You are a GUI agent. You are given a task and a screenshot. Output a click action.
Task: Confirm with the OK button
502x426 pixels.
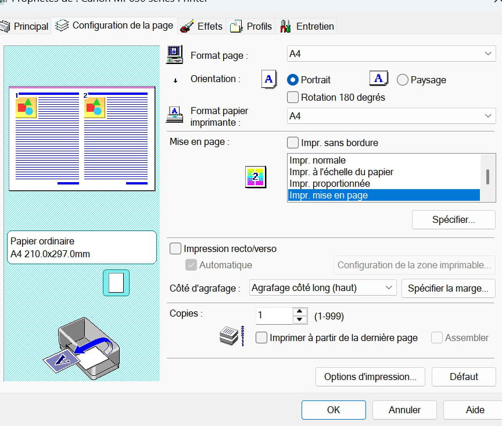(x=334, y=410)
